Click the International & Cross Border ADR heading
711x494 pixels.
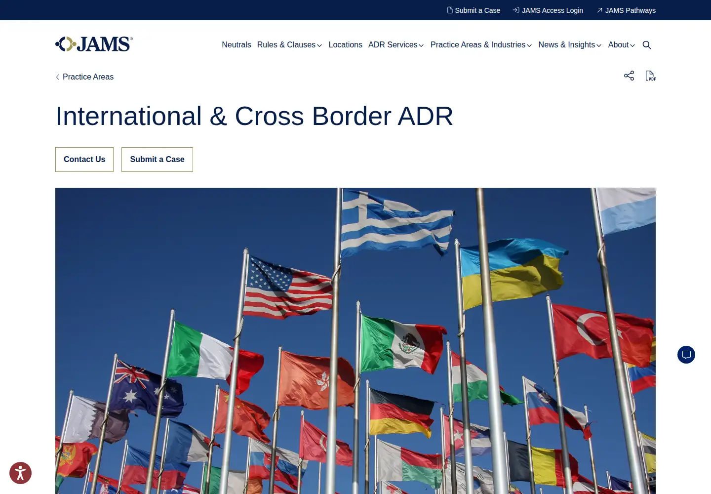coord(254,116)
